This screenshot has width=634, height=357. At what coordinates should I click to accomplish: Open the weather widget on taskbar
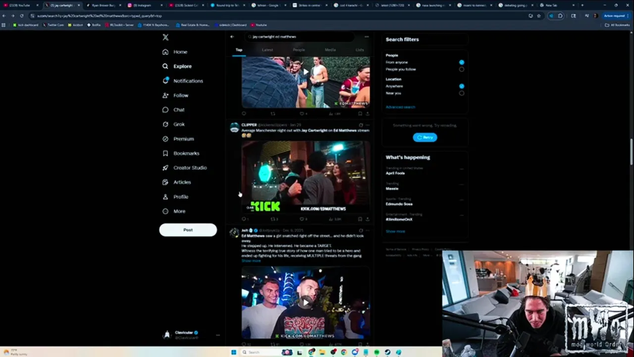click(16, 352)
